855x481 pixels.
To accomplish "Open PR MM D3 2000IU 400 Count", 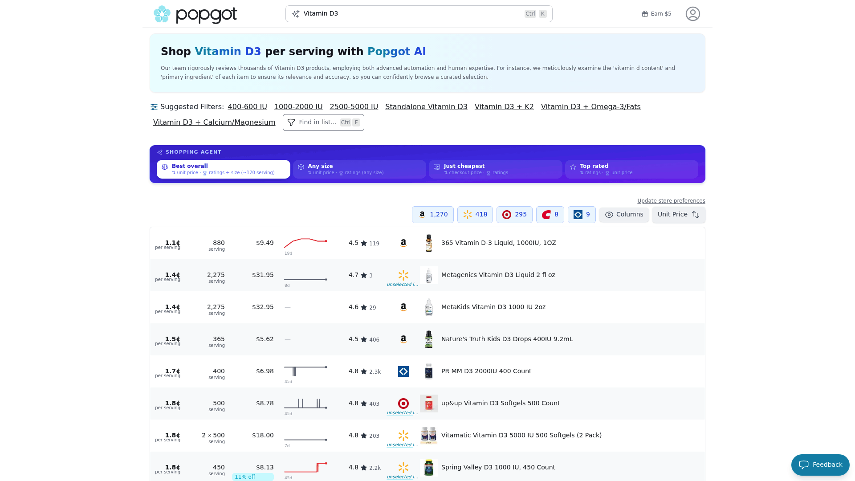I will point(486,371).
